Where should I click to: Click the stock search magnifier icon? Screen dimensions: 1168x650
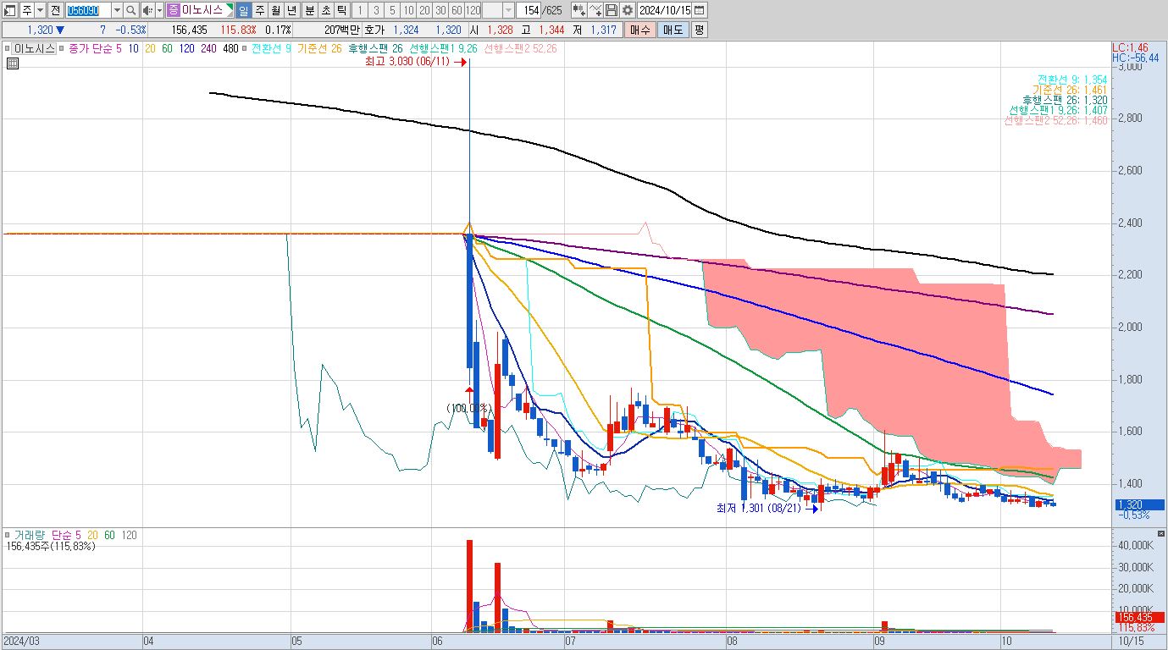click(131, 10)
